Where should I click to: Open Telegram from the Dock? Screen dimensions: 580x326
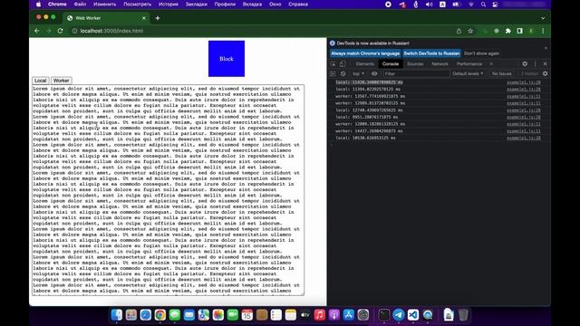pyautogui.click(x=399, y=315)
